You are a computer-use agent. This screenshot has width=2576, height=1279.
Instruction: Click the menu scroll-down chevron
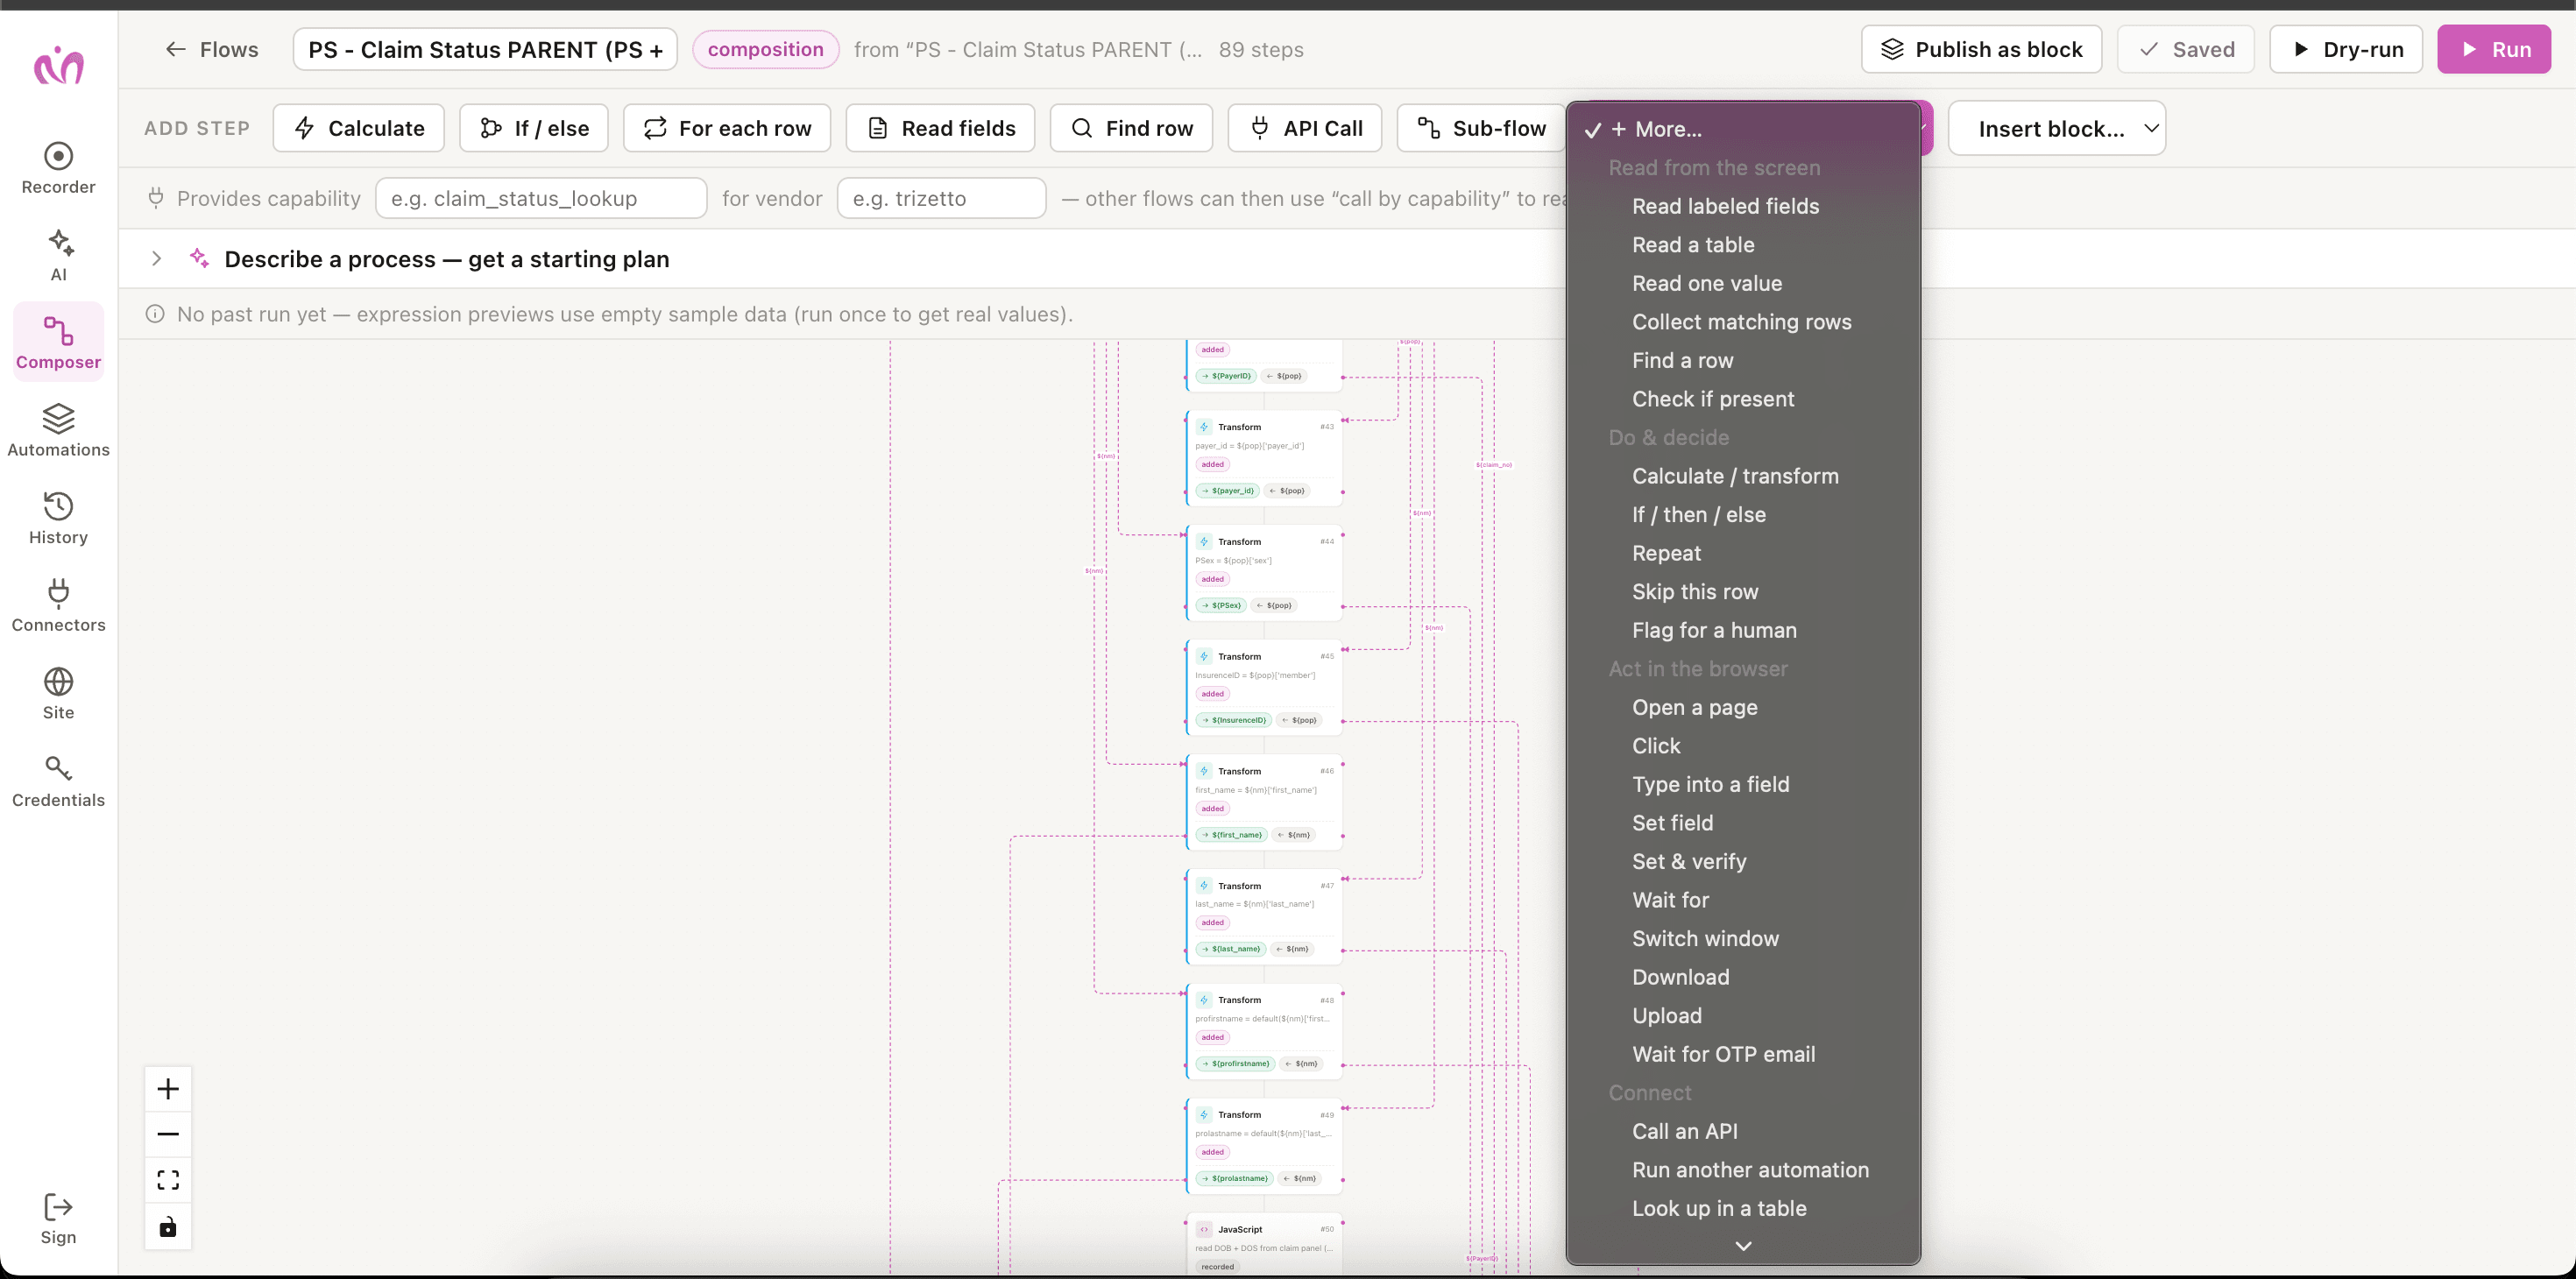tap(1743, 1246)
